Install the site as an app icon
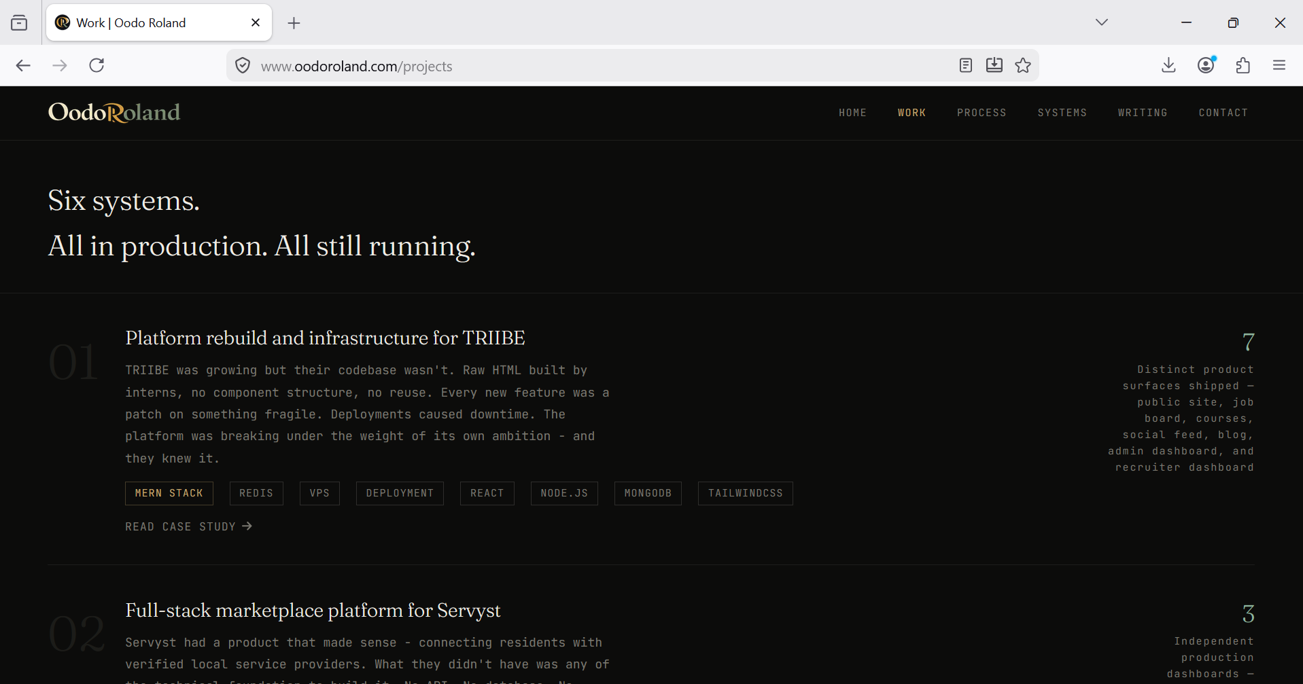The image size is (1303, 684). coord(994,65)
